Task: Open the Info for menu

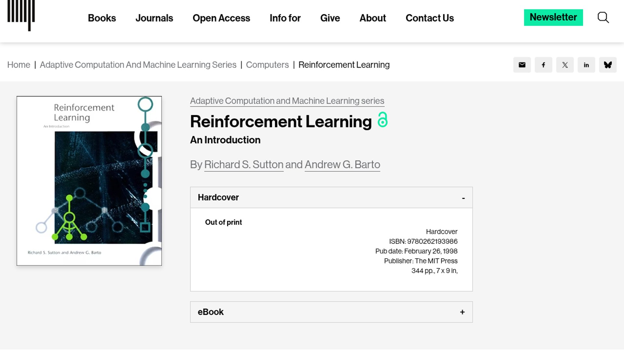Action: [x=285, y=18]
